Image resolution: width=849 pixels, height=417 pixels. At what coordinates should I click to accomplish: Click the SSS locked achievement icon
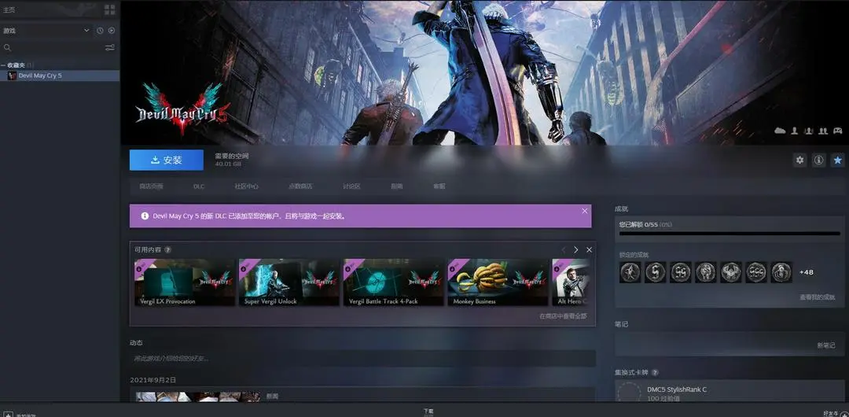pyautogui.click(x=756, y=272)
